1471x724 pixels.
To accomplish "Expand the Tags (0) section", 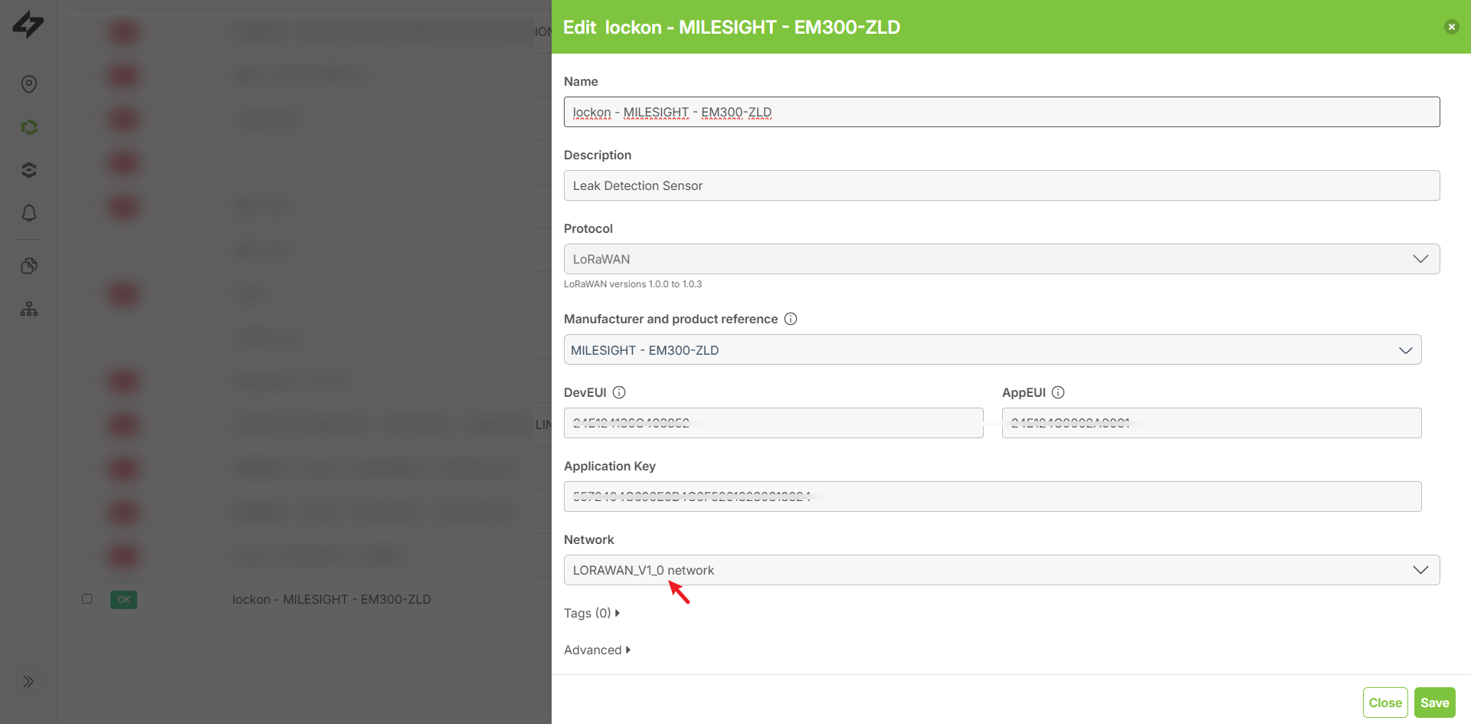I will 591,613.
